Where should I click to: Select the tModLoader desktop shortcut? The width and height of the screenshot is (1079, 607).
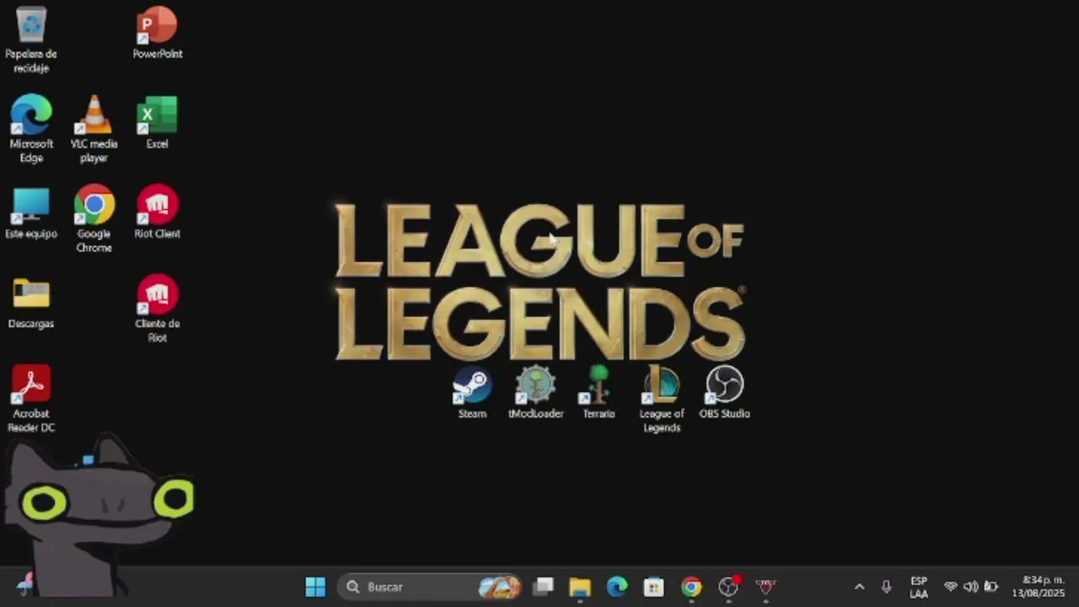(x=536, y=393)
